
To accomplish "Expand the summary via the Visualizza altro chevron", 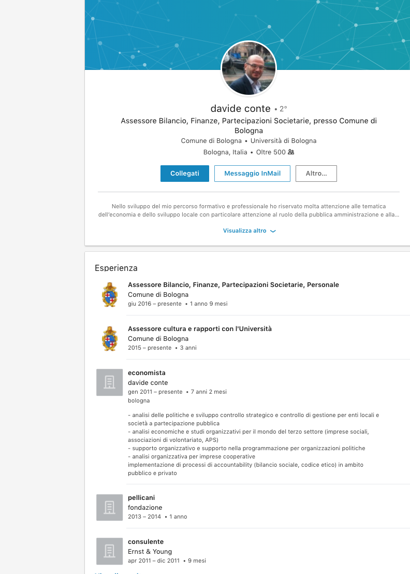I will 273,231.
